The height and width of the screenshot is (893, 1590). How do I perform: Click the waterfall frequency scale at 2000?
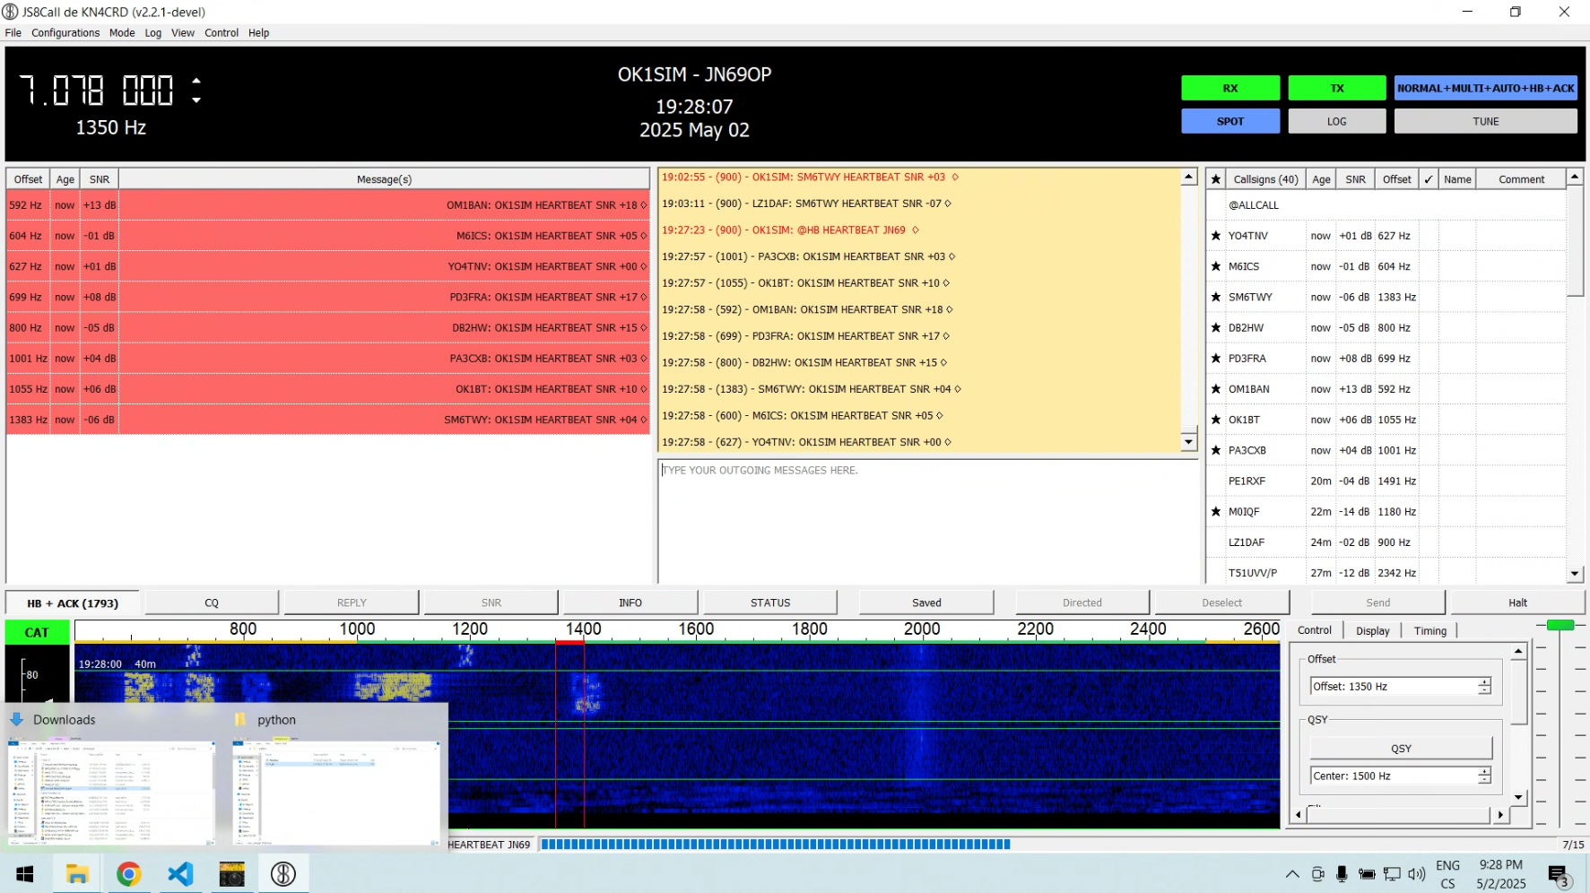[922, 629]
